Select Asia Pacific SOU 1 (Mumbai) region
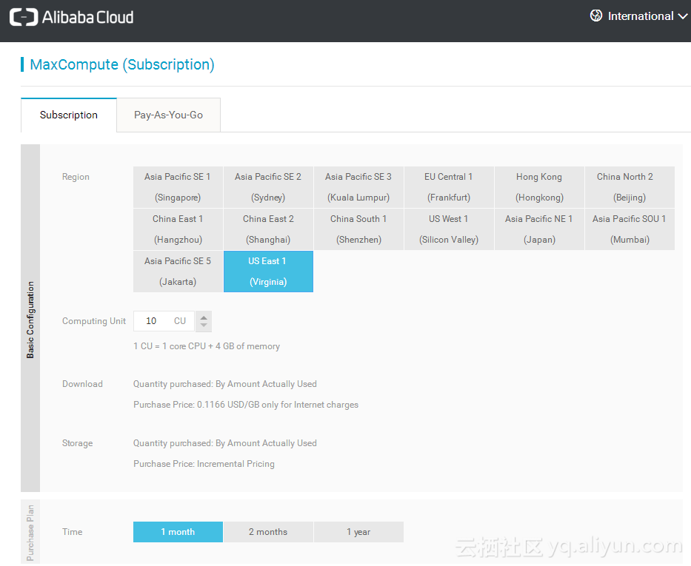Screen dimensions: 691x566 tap(630, 229)
